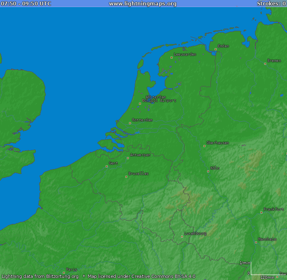Select the Oberhausen city marker
287x280 pixels.
204,146
